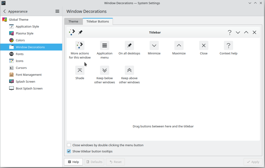Click the On all desktops pin icon
Screen dimensions: 265x168
point(129,46)
